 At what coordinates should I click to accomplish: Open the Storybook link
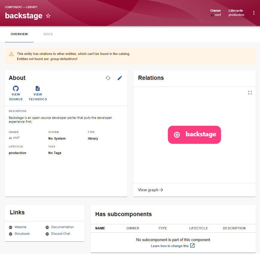point(22,234)
